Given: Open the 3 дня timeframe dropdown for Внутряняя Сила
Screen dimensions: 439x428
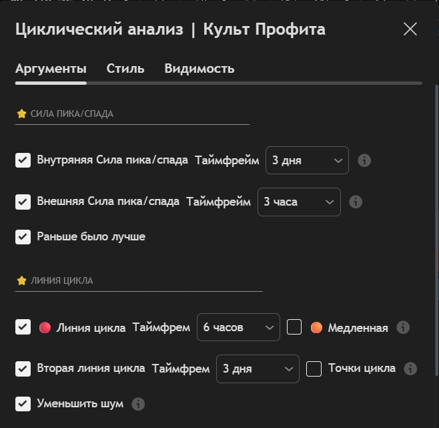Looking at the screenshot, I should 307,160.
